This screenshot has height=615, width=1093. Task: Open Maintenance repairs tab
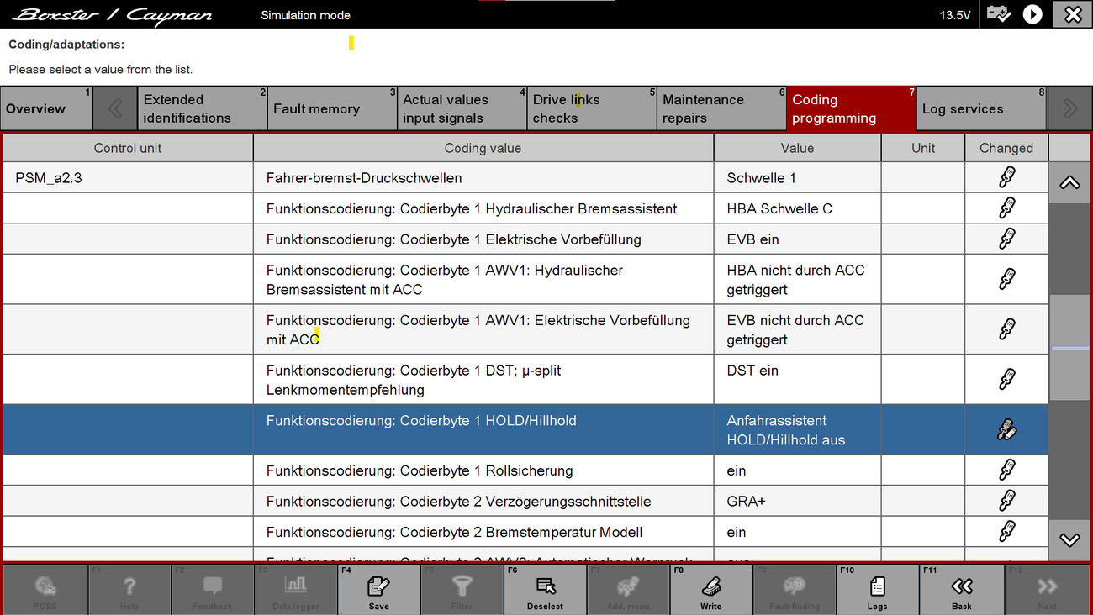721,109
